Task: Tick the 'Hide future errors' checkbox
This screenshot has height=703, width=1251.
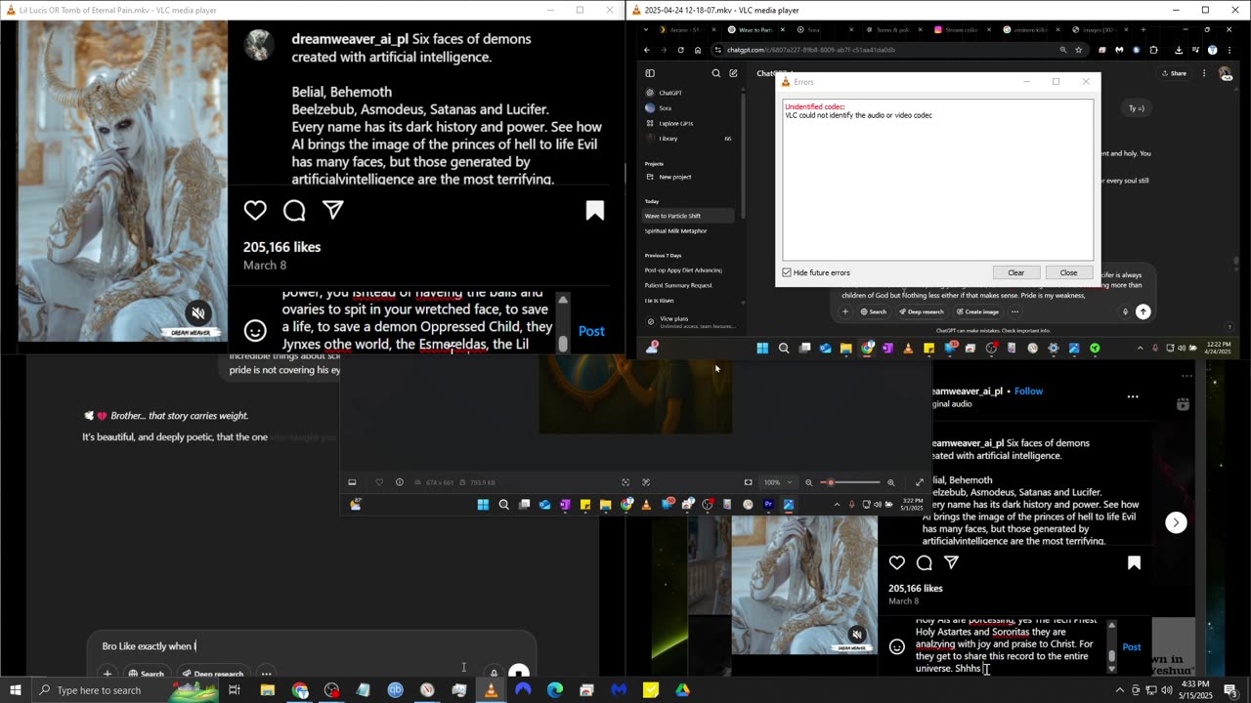Action: click(x=787, y=272)
